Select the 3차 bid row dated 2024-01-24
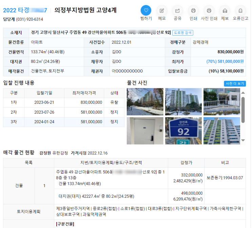The height and width of the screenshot is (228, 252). coord(64,122)
